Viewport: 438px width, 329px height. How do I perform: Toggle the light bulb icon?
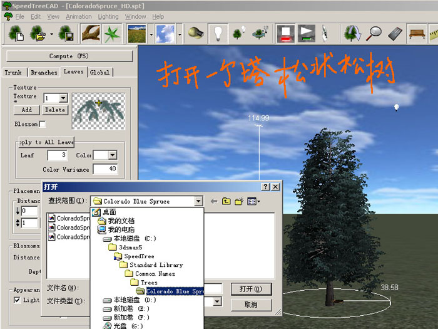(x=218, y=33)
